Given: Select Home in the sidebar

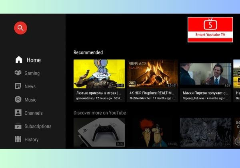Looking at the screenshot, I should 34,60.
